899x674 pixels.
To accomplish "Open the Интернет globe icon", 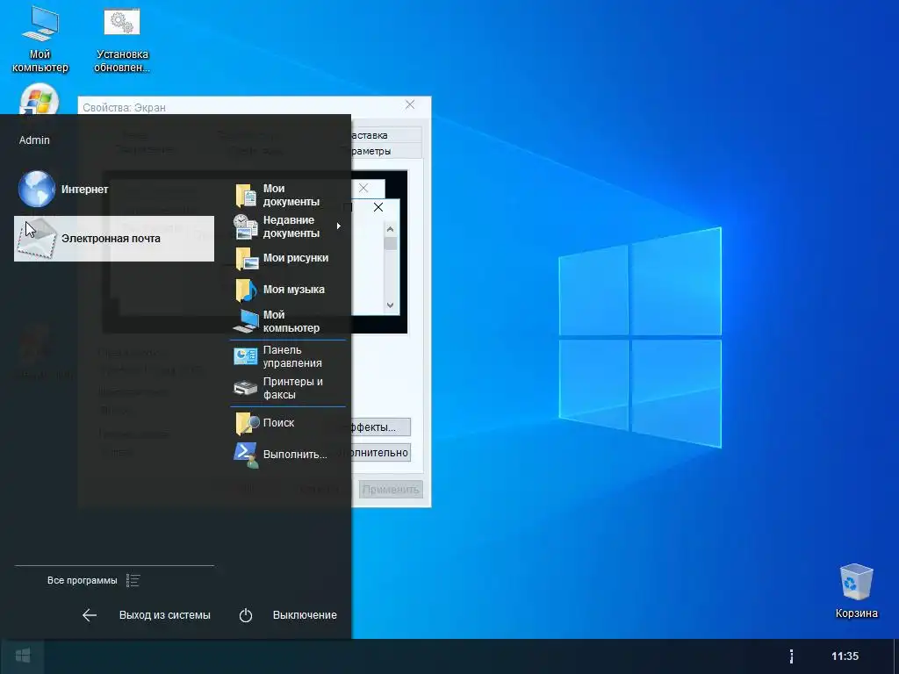I will pyautogui.click(x=37, y=189).
